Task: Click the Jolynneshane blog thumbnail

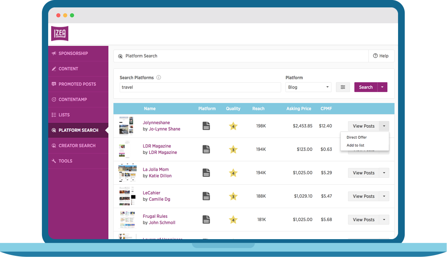Action: pyautogui.click(x=126, y=125)
